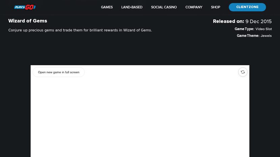
Task: Click inside the white game frame
Action: coord(140,118)
